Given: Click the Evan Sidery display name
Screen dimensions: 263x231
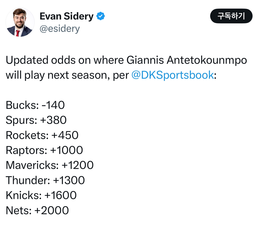Looking at the screenshot, I should (x=67, y=16).
